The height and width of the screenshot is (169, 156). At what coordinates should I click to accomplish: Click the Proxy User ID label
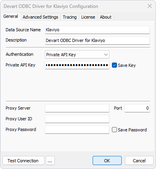pyautogui.click(x=19, y=119)
